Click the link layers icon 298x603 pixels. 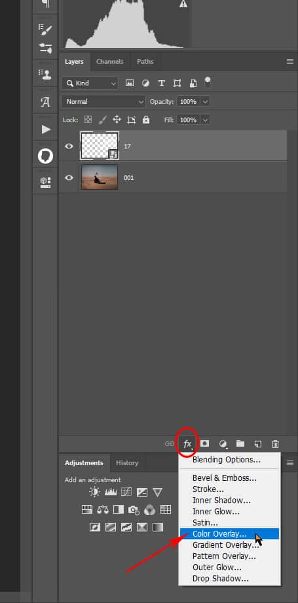[x=169, y=444]
